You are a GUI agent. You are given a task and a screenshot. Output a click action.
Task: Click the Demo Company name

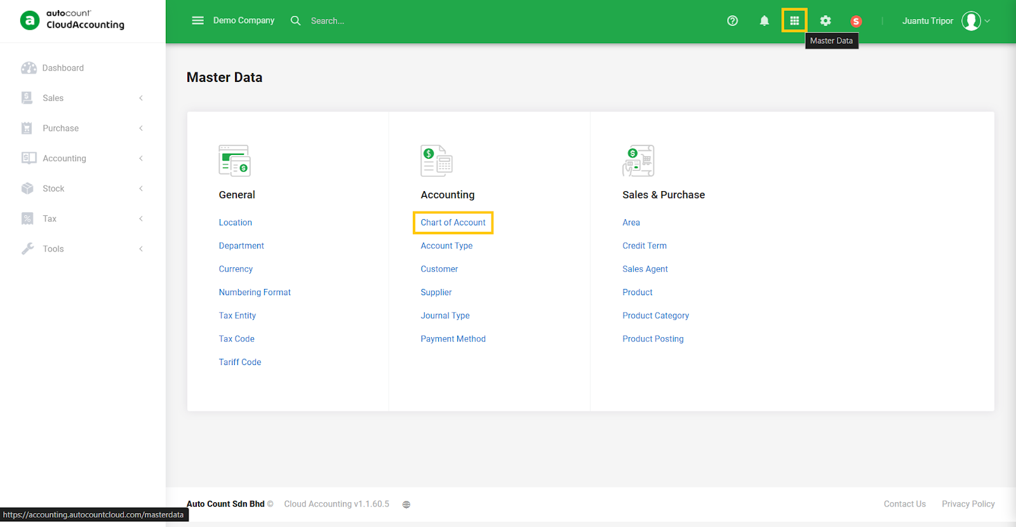(x=244, y=20)
